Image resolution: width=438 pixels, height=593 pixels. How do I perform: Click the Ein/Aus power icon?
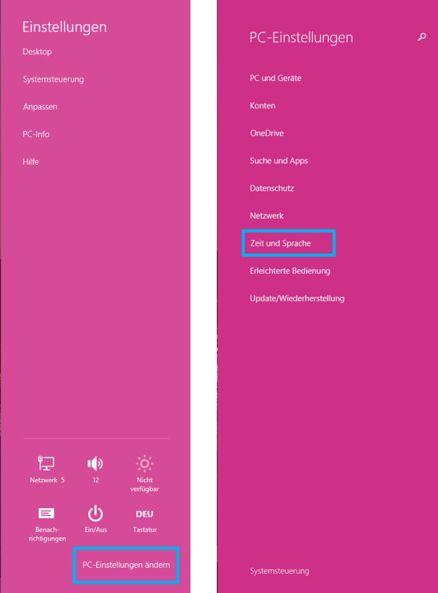(x=95, y=513)
